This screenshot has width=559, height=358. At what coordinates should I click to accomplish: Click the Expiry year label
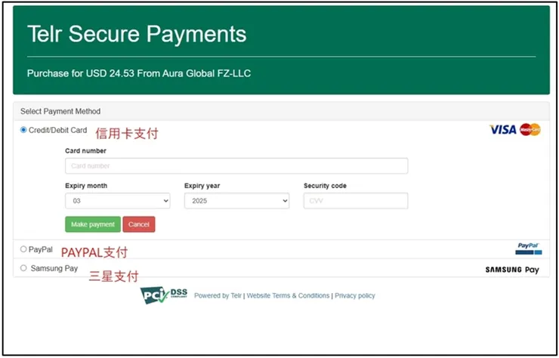[x=202, y=186]
